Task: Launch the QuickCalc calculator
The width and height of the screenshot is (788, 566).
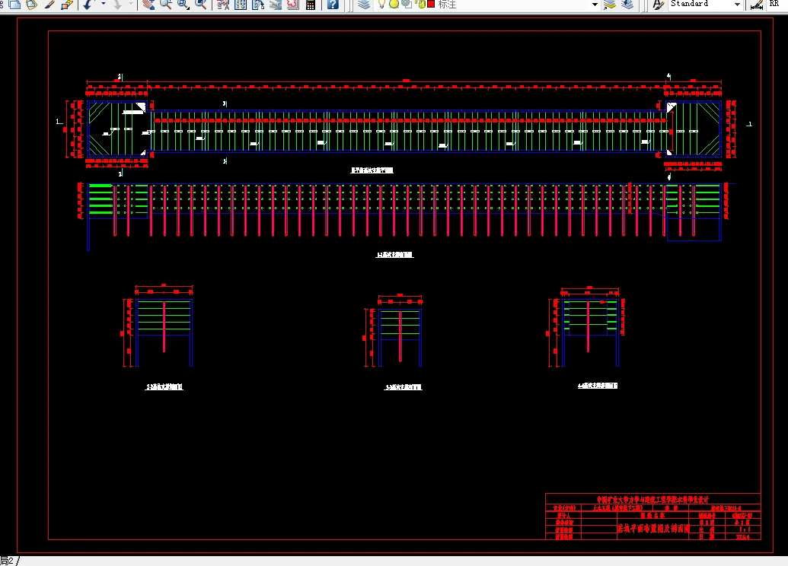Action: click(x=311, y=5)
